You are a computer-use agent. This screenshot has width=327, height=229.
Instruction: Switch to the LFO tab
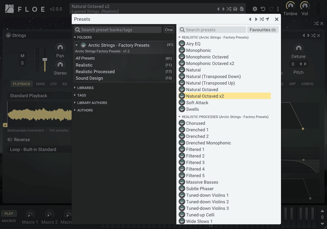(x=54, y=84)
